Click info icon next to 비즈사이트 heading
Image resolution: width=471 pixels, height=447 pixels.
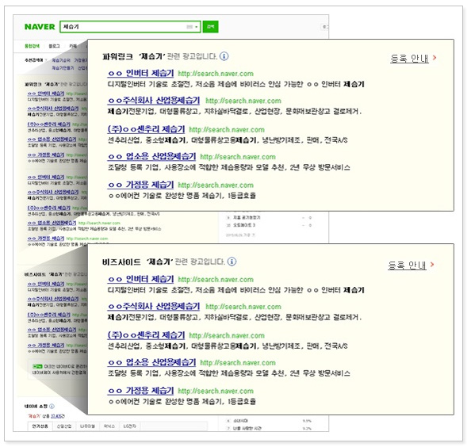point(232,262)
